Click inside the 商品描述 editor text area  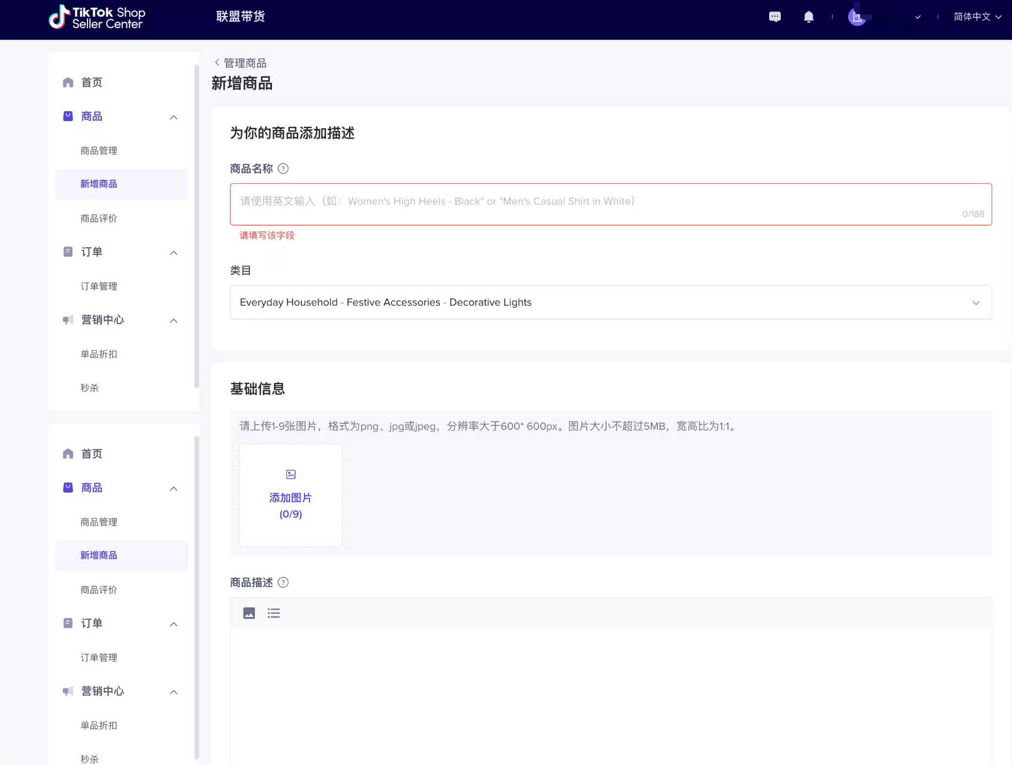(611, 696)
